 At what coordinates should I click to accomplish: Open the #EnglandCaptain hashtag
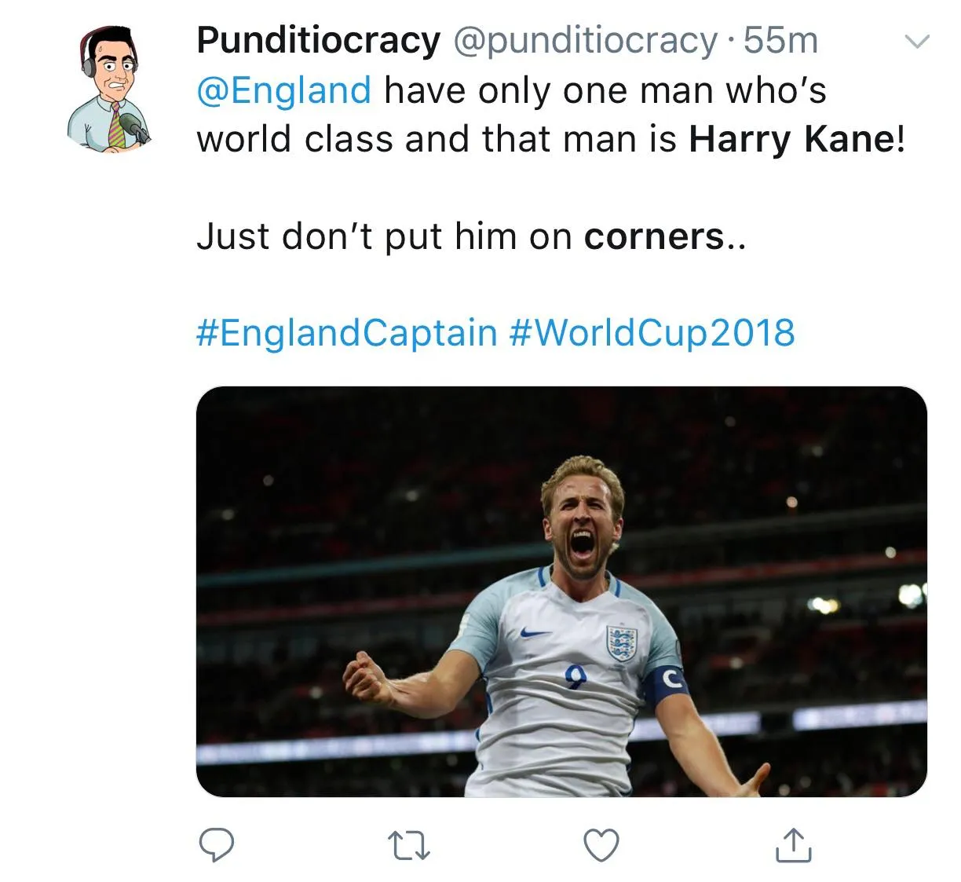pyautogui.click(x=346, y=332)
